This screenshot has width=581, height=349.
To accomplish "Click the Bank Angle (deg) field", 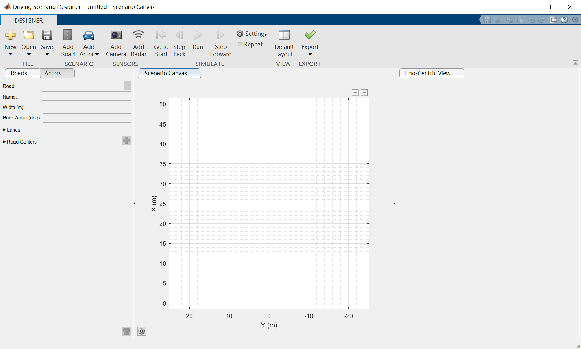I will [x=87, y=118].
